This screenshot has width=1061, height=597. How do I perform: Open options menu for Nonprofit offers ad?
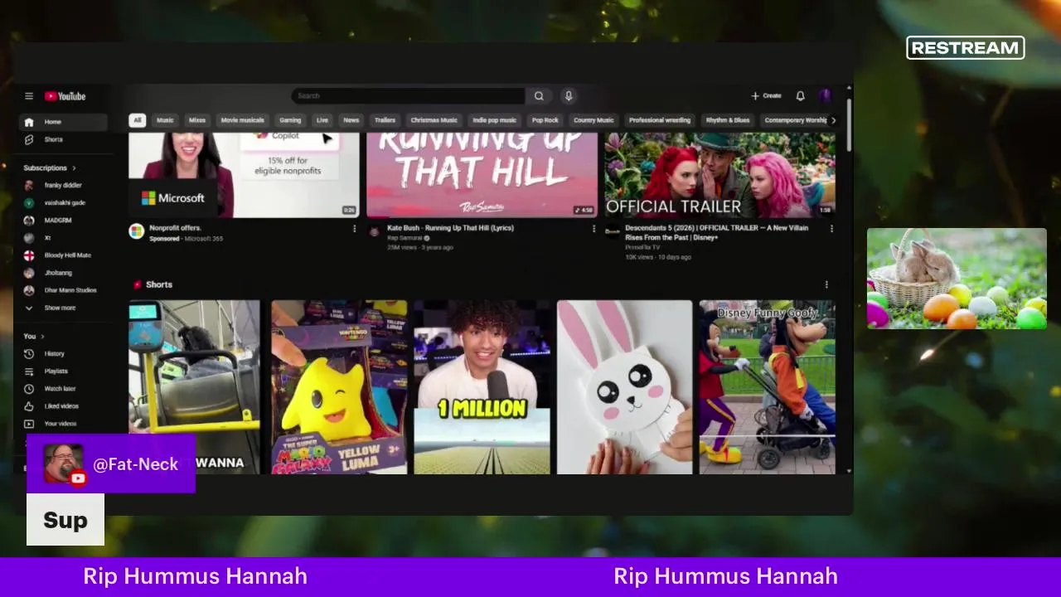pyautogui.click(x=355, y=229)
